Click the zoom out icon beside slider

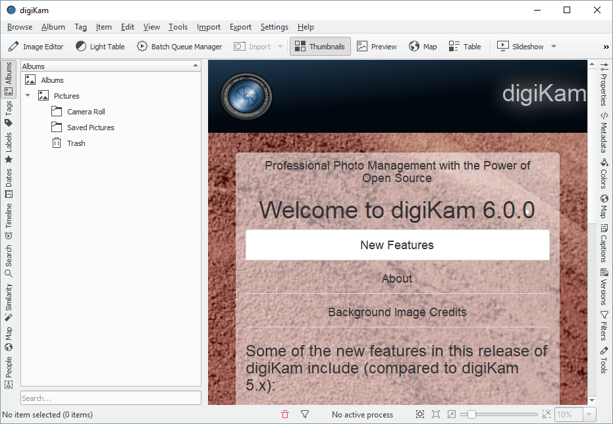[451, 414]
